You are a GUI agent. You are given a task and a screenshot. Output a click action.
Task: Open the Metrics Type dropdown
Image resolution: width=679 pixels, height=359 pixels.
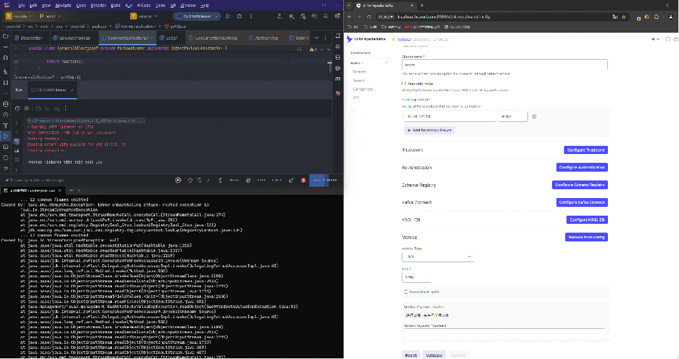point(438,257)
